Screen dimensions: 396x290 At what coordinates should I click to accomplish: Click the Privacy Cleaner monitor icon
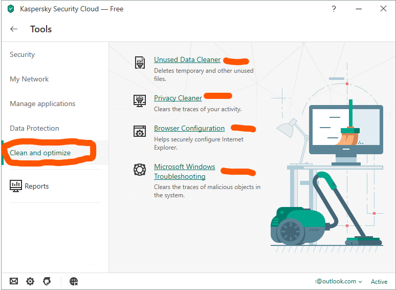click(x=140, y=100)
